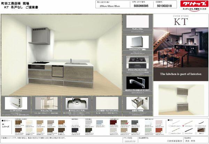Open the glass top gas stove thumbnail
This screenshot has width=209, height=144.
[138, 62]
